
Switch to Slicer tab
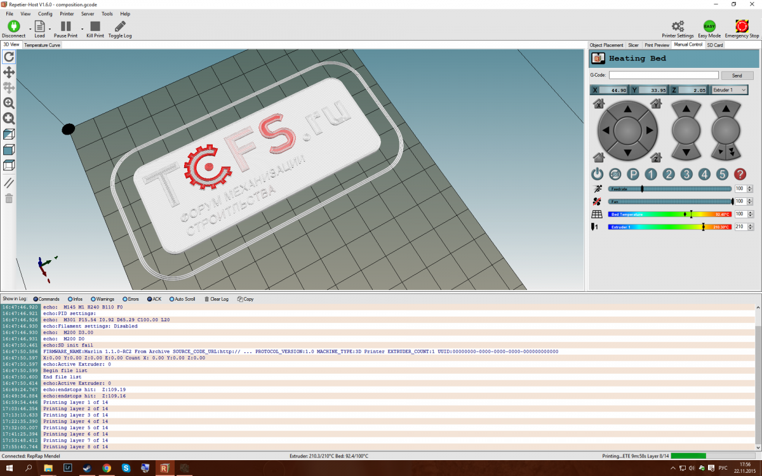[x=634, y=45]
